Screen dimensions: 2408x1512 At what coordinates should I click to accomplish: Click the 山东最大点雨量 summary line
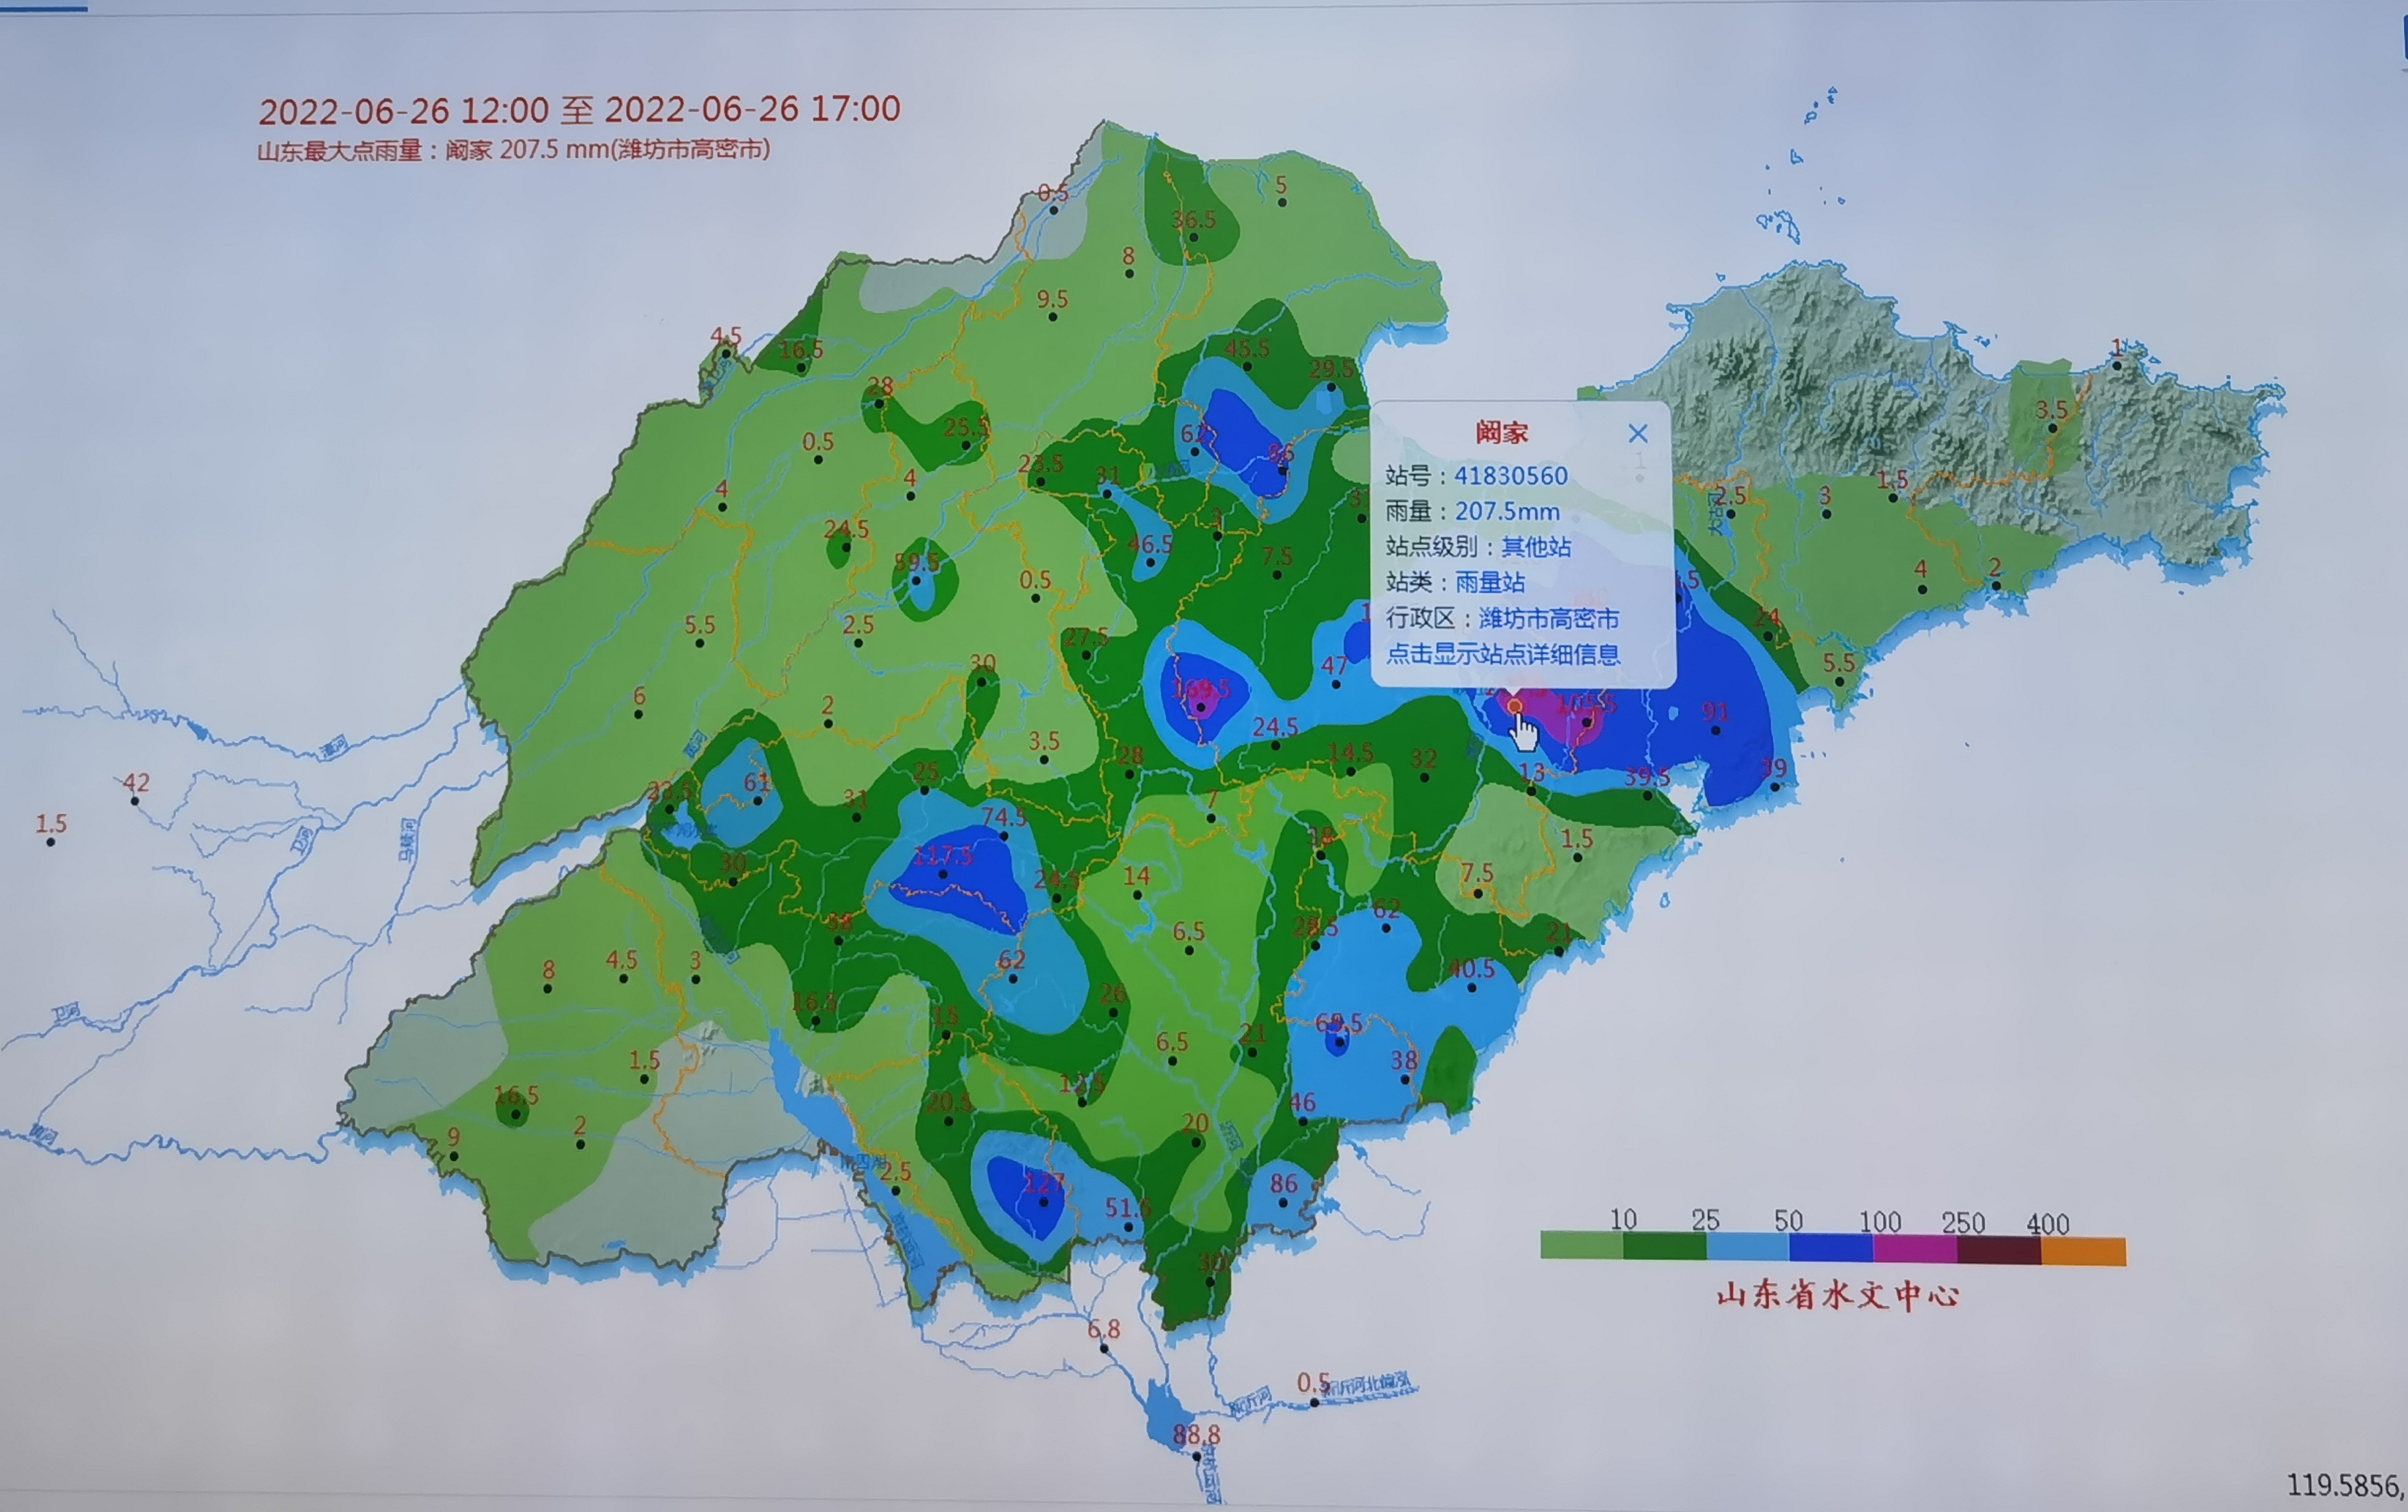pyautogui.click(x=514, y=150)
